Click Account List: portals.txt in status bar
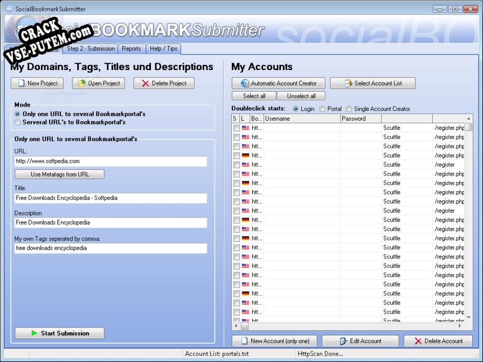This screenshot has width=483, height=362. (x=217, y=354)
